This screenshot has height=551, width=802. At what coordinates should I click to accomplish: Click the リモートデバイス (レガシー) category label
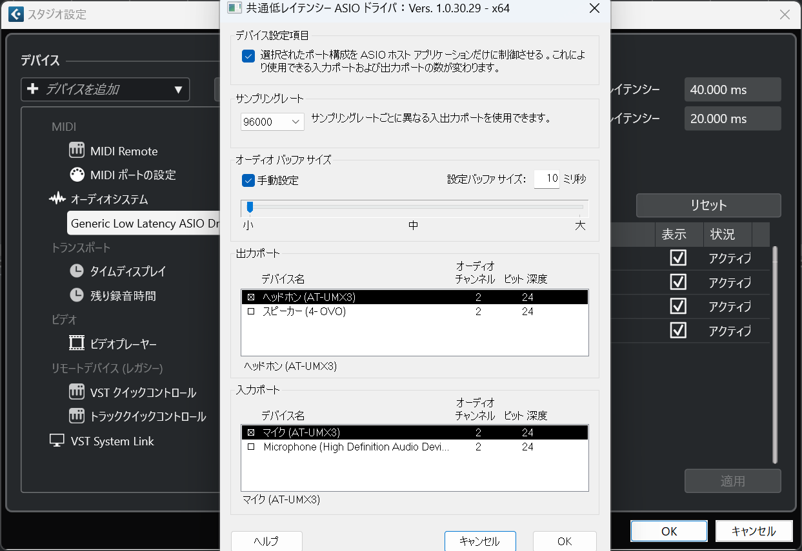pos(107,369)
